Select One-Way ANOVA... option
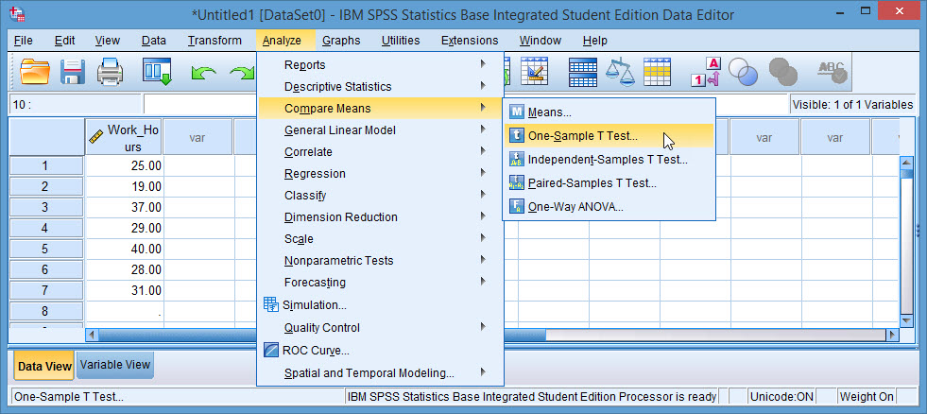Screen dimensions: 927x414 [609, 206]
